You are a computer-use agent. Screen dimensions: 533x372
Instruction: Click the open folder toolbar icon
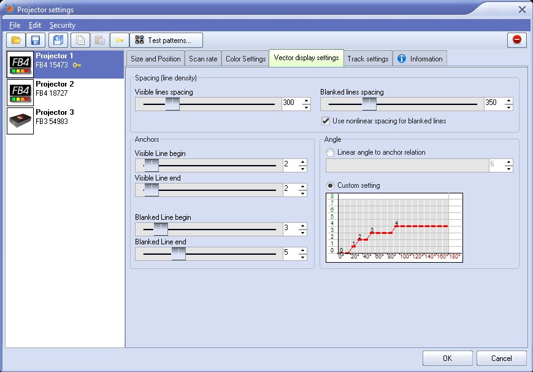[16, 41]
